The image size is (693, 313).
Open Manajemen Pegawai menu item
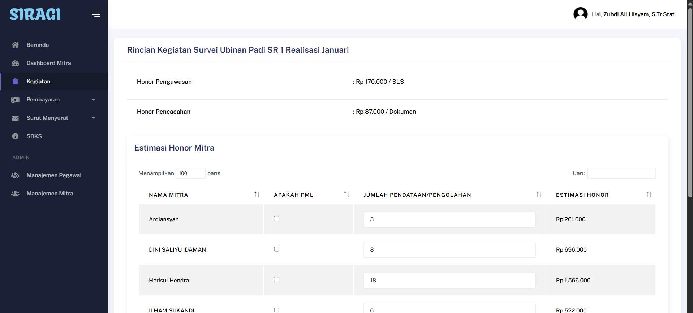point(54,175)
